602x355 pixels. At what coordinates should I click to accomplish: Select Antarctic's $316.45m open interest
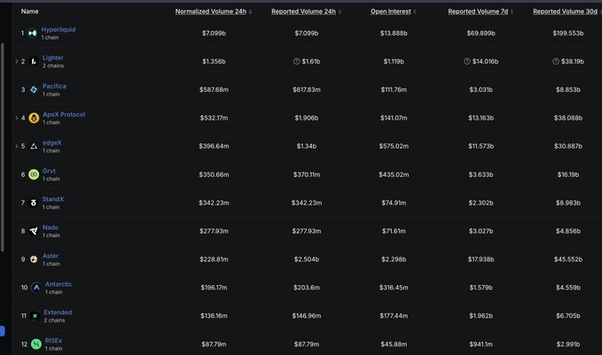[x=394, y=288]
